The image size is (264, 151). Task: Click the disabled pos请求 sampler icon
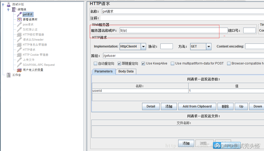click(19, 25)
